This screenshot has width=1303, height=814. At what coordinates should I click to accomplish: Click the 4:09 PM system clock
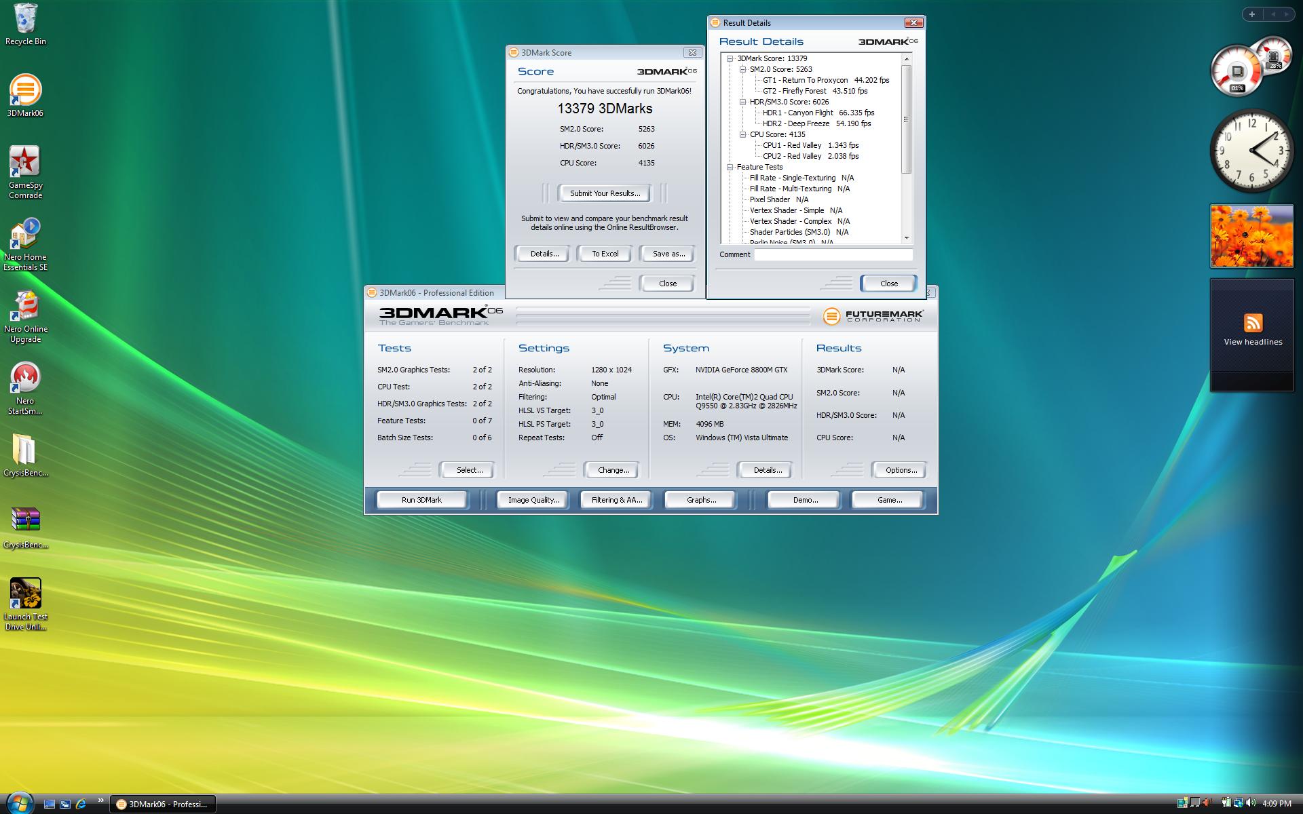(x=1277, y=803)
